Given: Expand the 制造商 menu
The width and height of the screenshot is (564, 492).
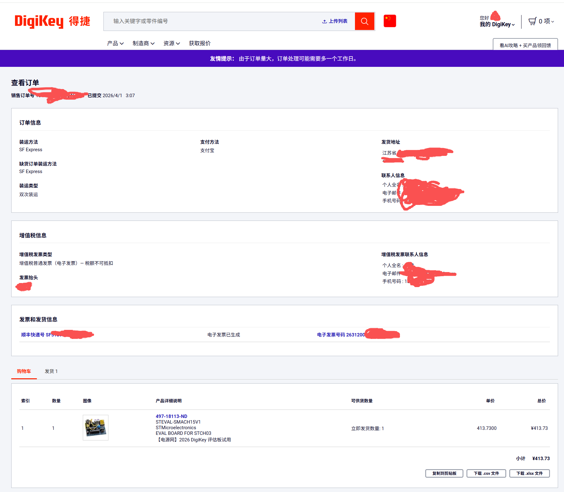Looking at the screenshot, I should pyautogui.click(x=143, y=43).
